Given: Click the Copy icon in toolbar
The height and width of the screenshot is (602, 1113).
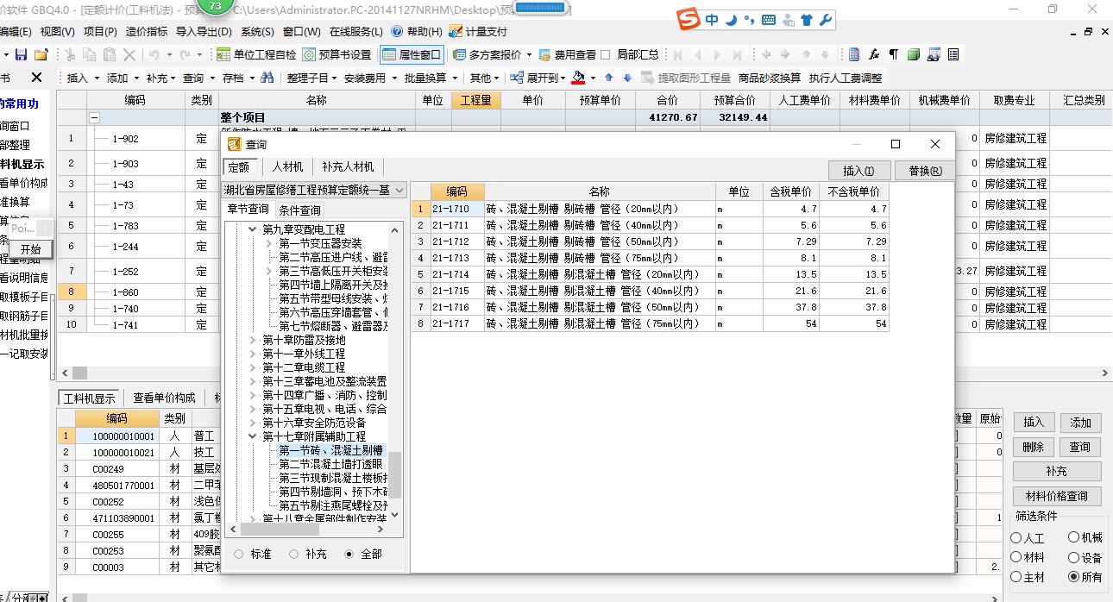Looking at the screenshot, I should click(91, 54).
